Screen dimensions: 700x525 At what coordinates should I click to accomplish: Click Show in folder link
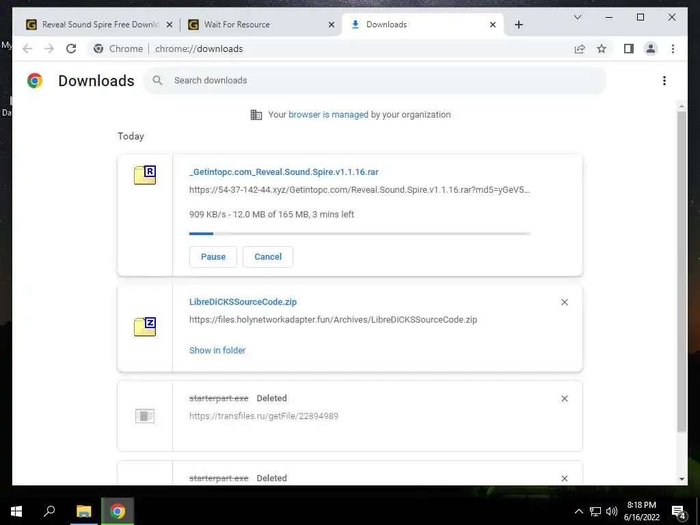tap(217, 351)
